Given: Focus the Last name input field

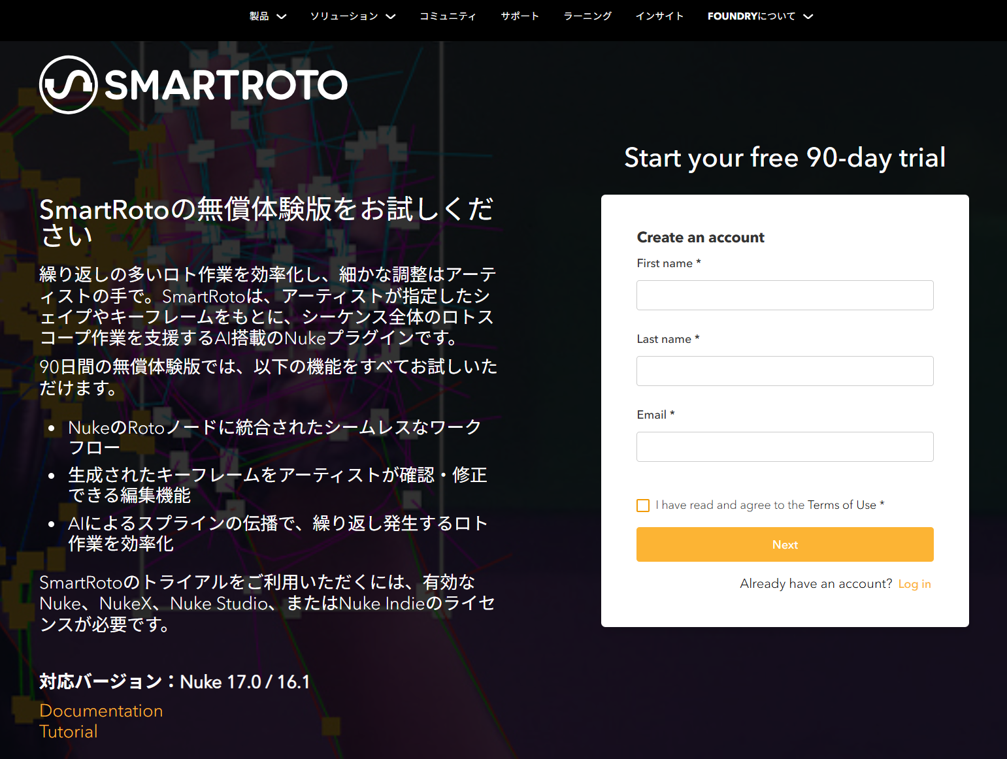Looking at the screenshot, I should [x=785, y=371].
